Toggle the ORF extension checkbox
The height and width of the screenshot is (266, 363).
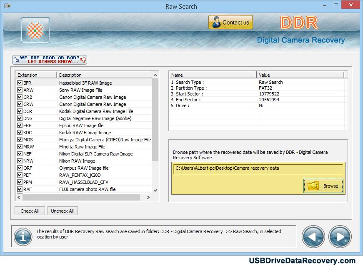pos(20,168)
